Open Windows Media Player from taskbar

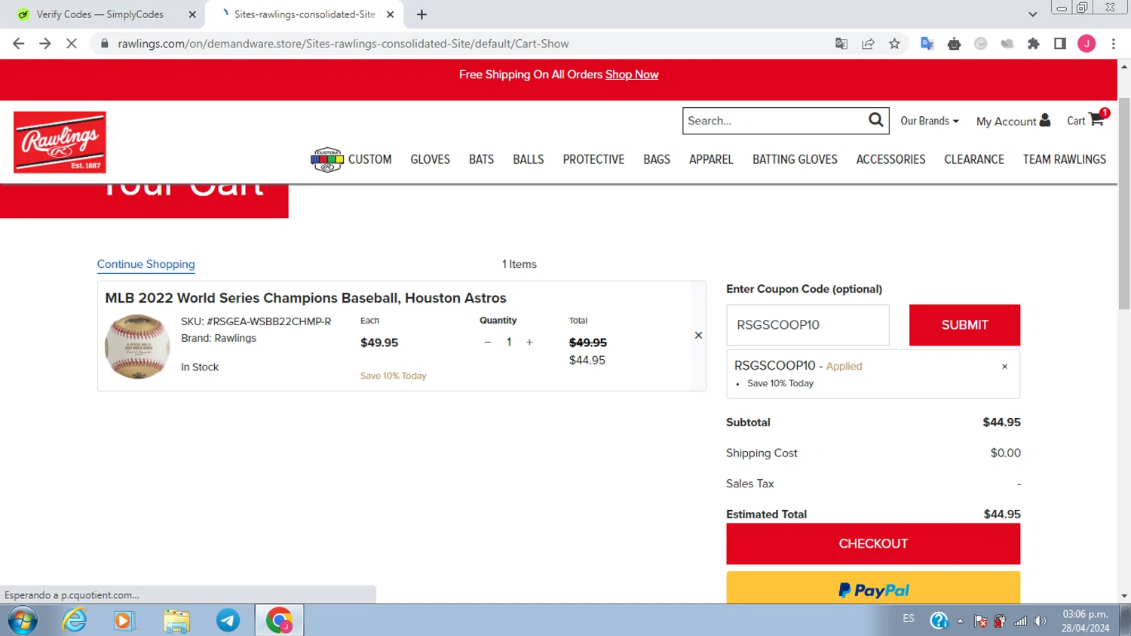click(124, 620)
